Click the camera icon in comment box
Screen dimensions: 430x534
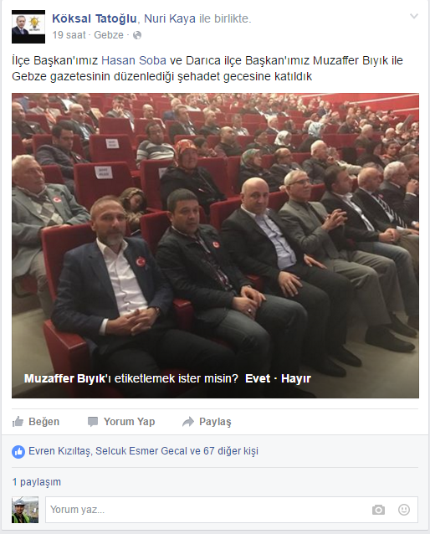(x=378, y=510)
